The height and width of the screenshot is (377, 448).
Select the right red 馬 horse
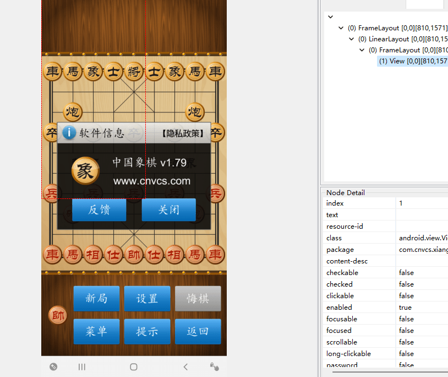click(195, 255)
